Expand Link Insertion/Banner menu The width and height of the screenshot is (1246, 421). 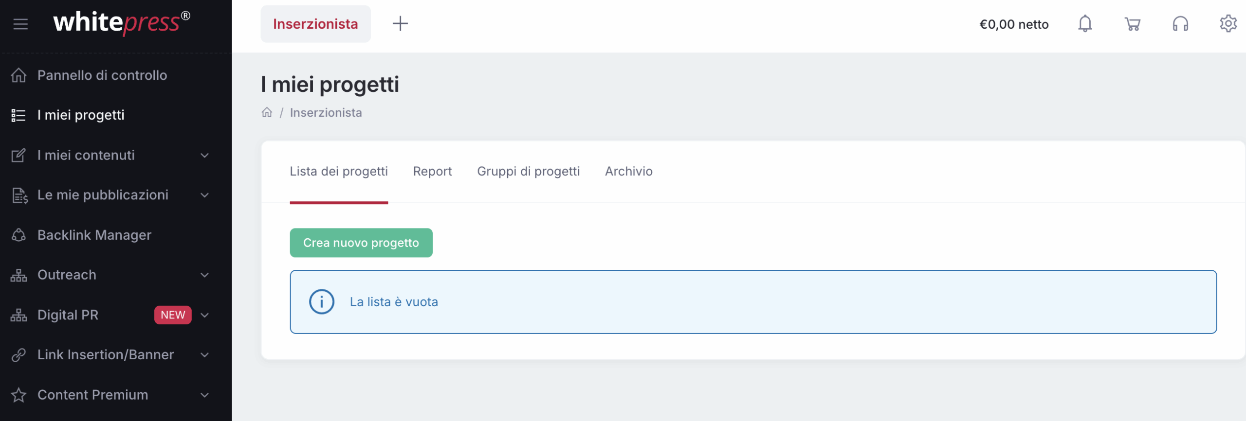coord(205,355)
